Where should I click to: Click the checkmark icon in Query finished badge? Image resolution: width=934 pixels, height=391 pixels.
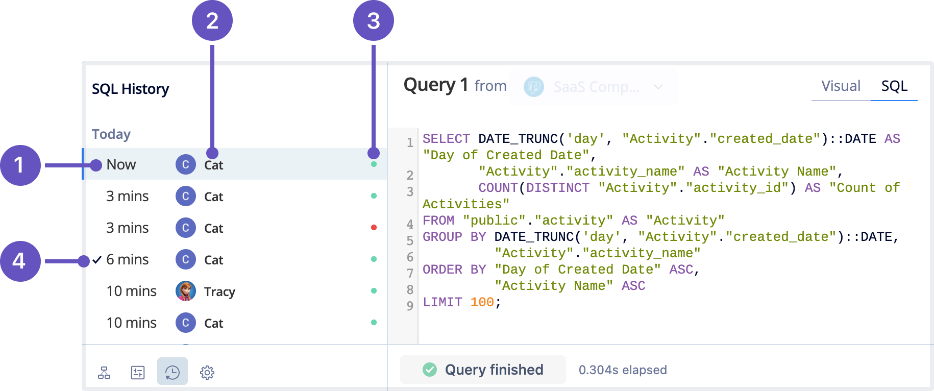click(430, 370)
